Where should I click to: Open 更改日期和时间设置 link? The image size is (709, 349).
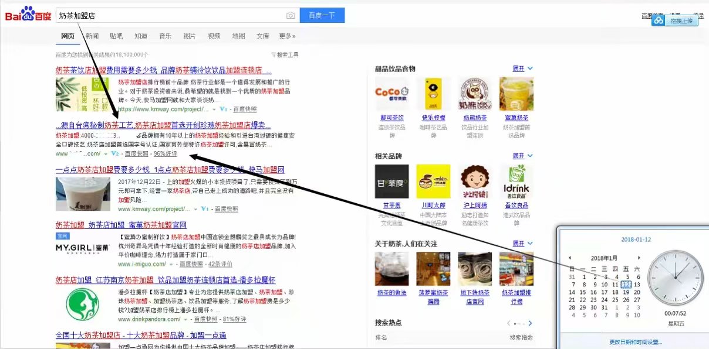point(635,342)
